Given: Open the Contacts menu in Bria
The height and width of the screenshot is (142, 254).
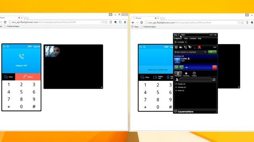Looking at the screenshot, I should point(193,39).
